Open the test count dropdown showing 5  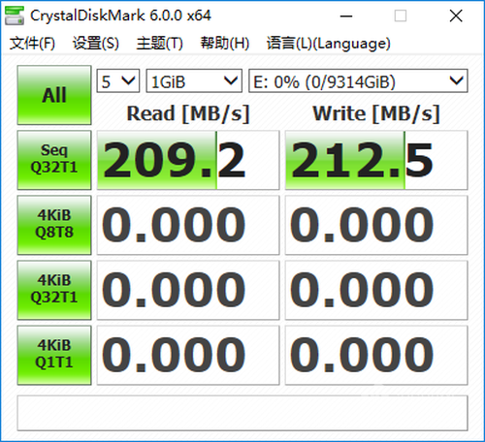(x=118, y=80)
